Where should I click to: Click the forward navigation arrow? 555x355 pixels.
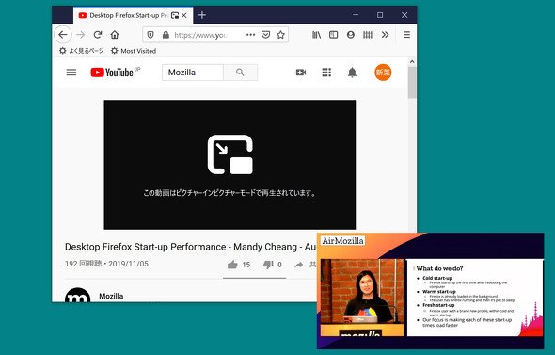pos(81,35)
